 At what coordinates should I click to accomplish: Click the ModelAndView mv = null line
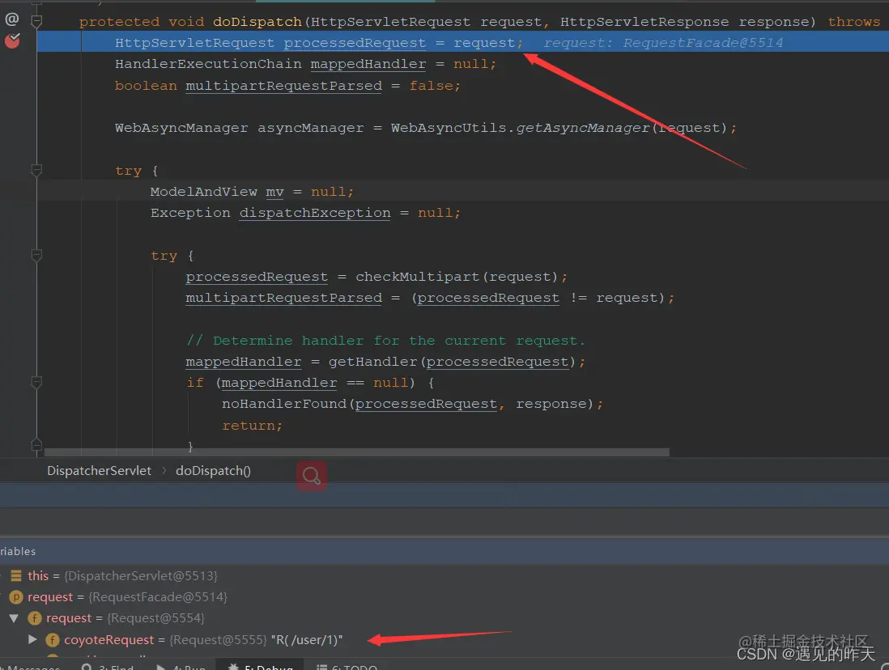(252, 192)
